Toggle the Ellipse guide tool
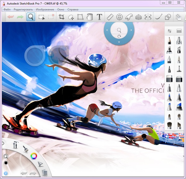Image resolution: width=186 pixels, height=179 pixels. coord(119,17)
